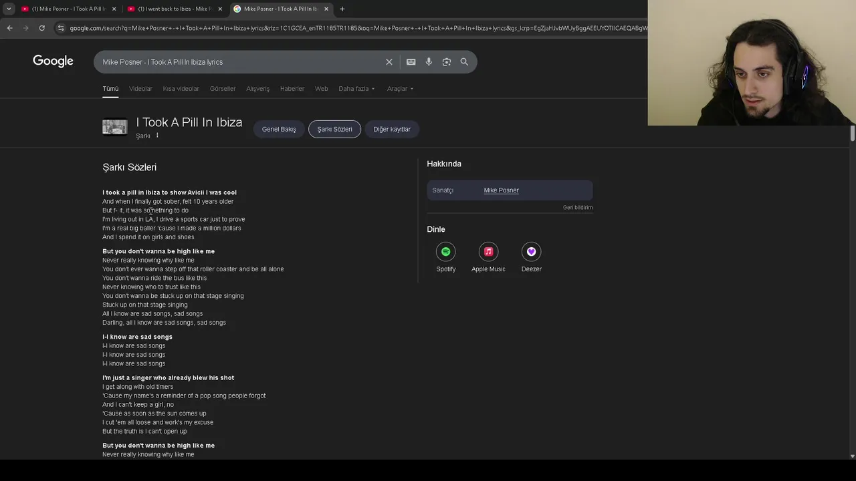The height and width of the screenshot is (481, 856).
Task: Click lyric 'I'm just a singer who already blew his shot'
Action: click(x=169, y=378)
